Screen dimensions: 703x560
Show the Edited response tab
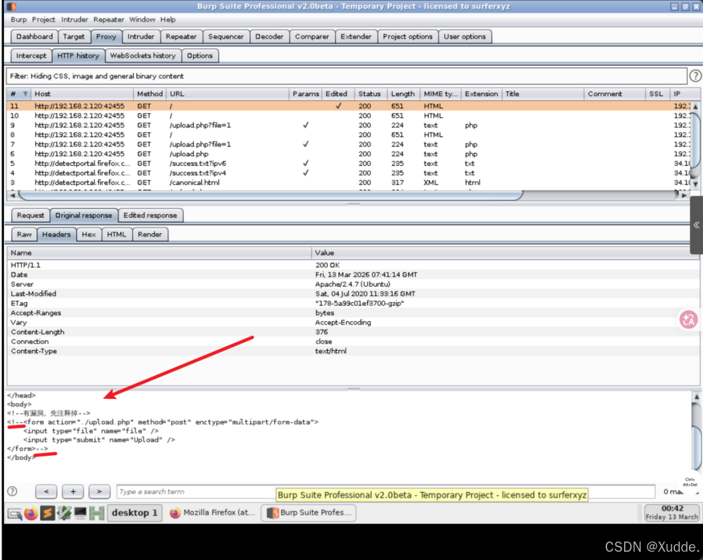click(150, 215)
